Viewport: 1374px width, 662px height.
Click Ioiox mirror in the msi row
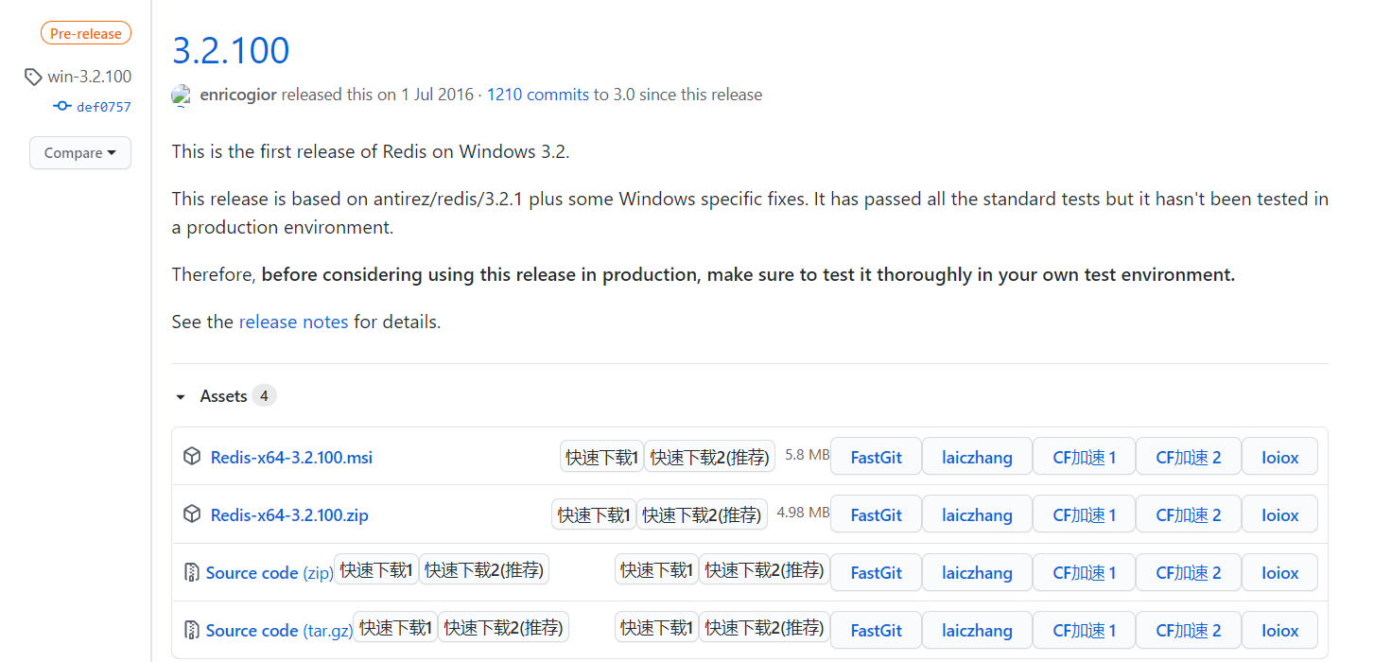pos(1279,457)
